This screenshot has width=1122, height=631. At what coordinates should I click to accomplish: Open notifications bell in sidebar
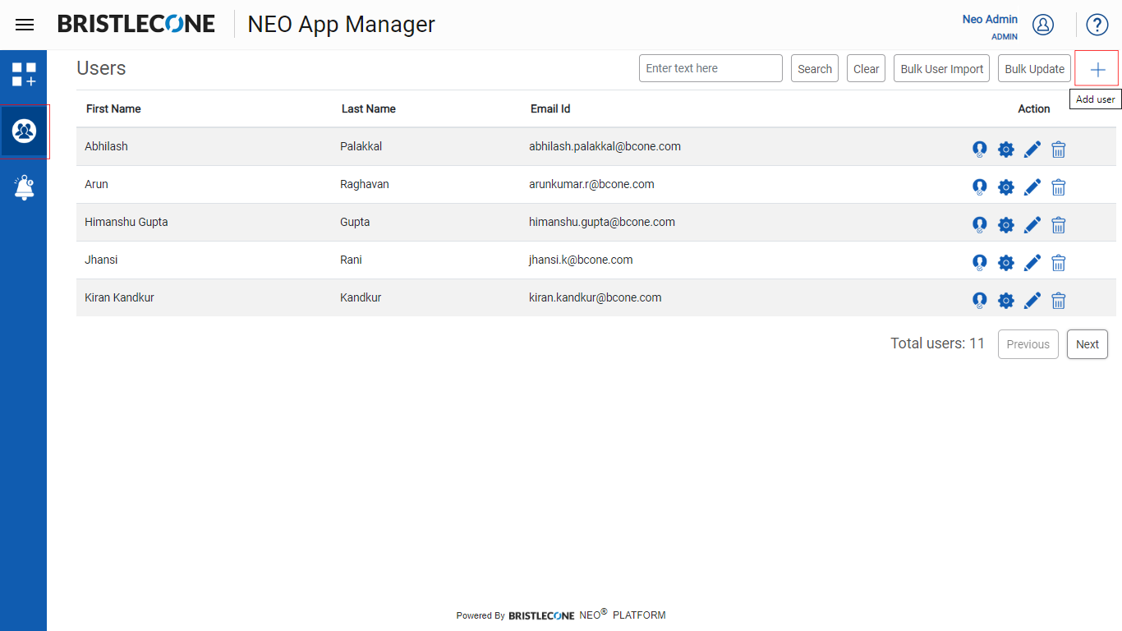(x=24, y=187)
